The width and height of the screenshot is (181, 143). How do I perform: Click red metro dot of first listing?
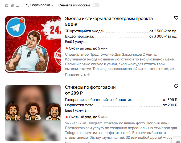tap(67, 48)
